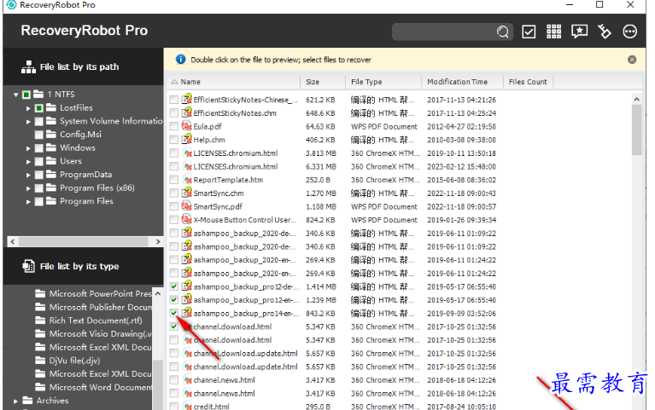Check the box for ReportTemplate.htm

(173, 180)
